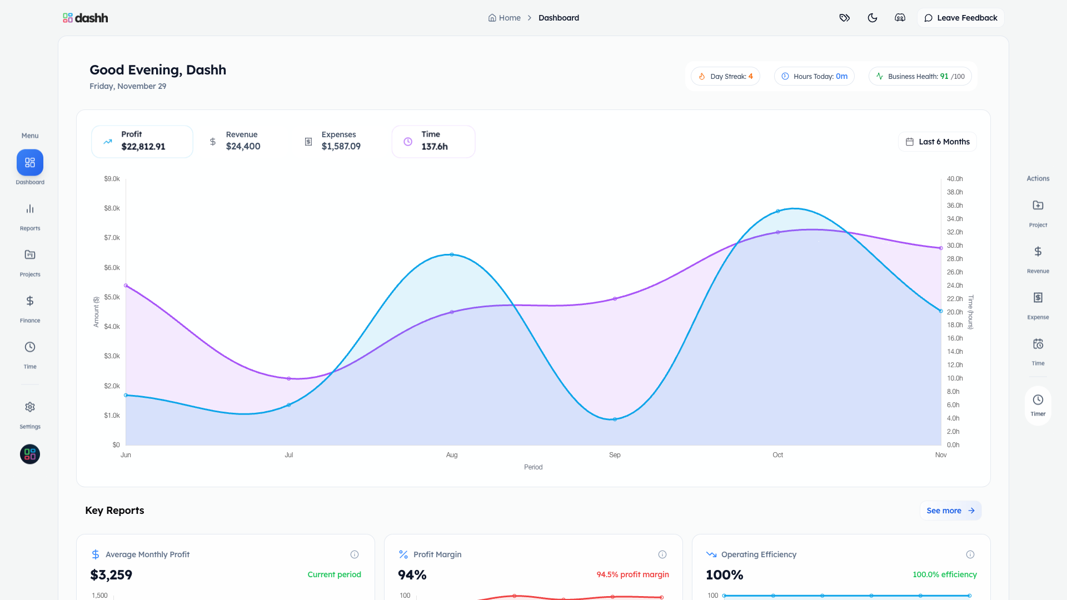Toggle Time series on chart
Image resolution: width=1067 pixels, height=600 pixels.
click(x=433, y=142)
